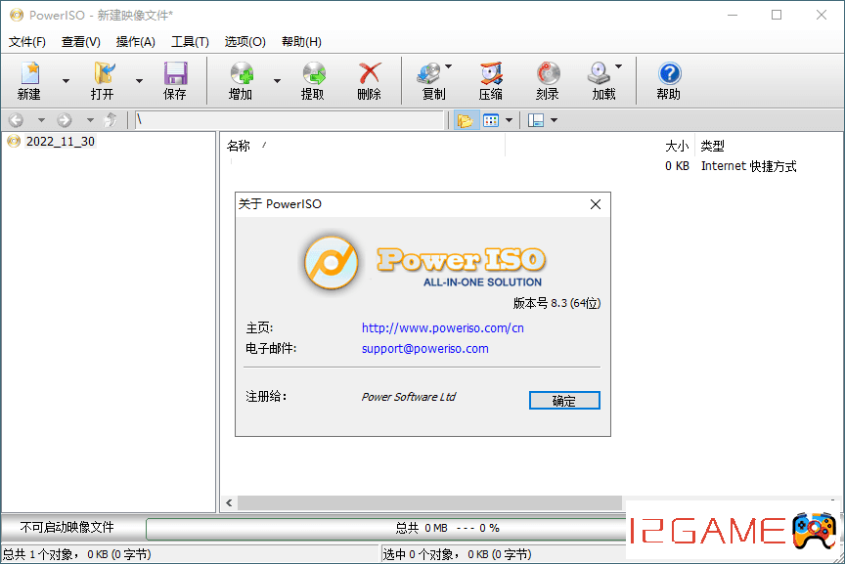Click the 刻录 (Burn) disc icon
845x564 pixels.
(x=548, y=73)
